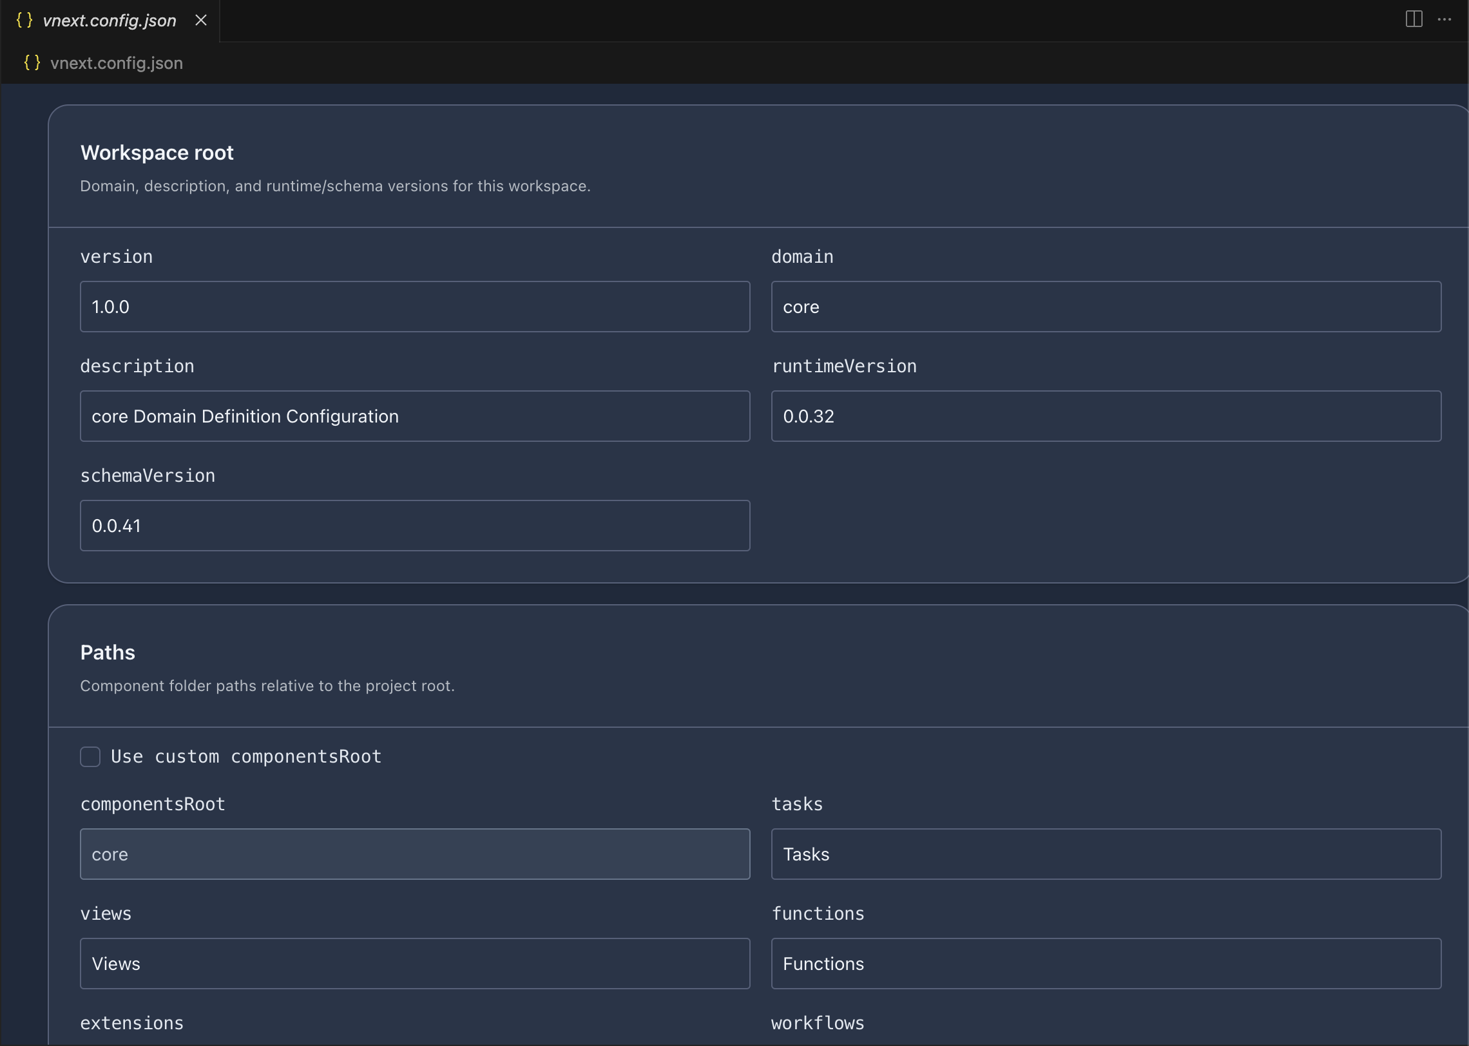The height and width of the screenshot is (1046, 1469).
Task: Click the runtimeVersion label
Action: click(844, 366)
